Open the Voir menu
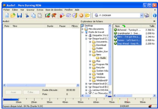 (x=22, y=10)
